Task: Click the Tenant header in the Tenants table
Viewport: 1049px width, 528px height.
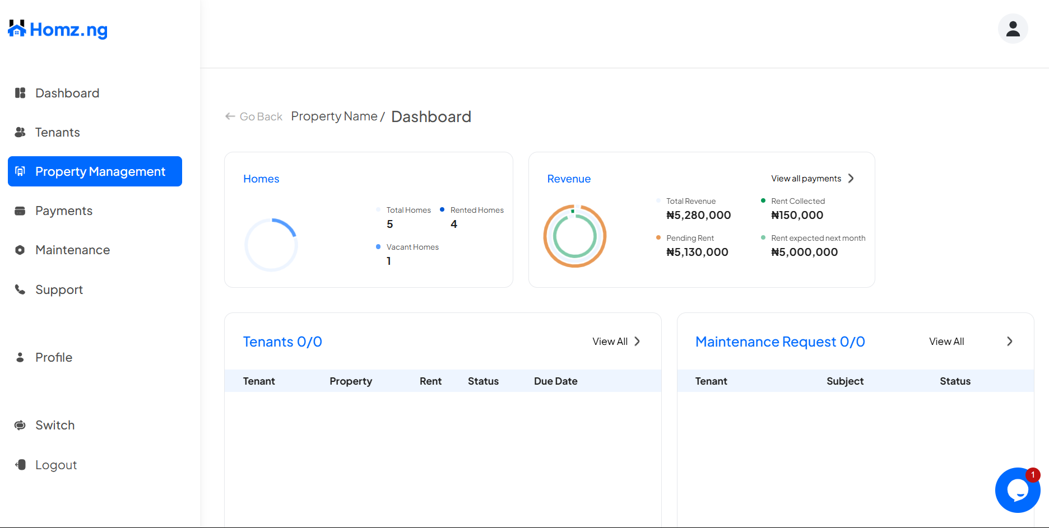Action: point(259,381)
